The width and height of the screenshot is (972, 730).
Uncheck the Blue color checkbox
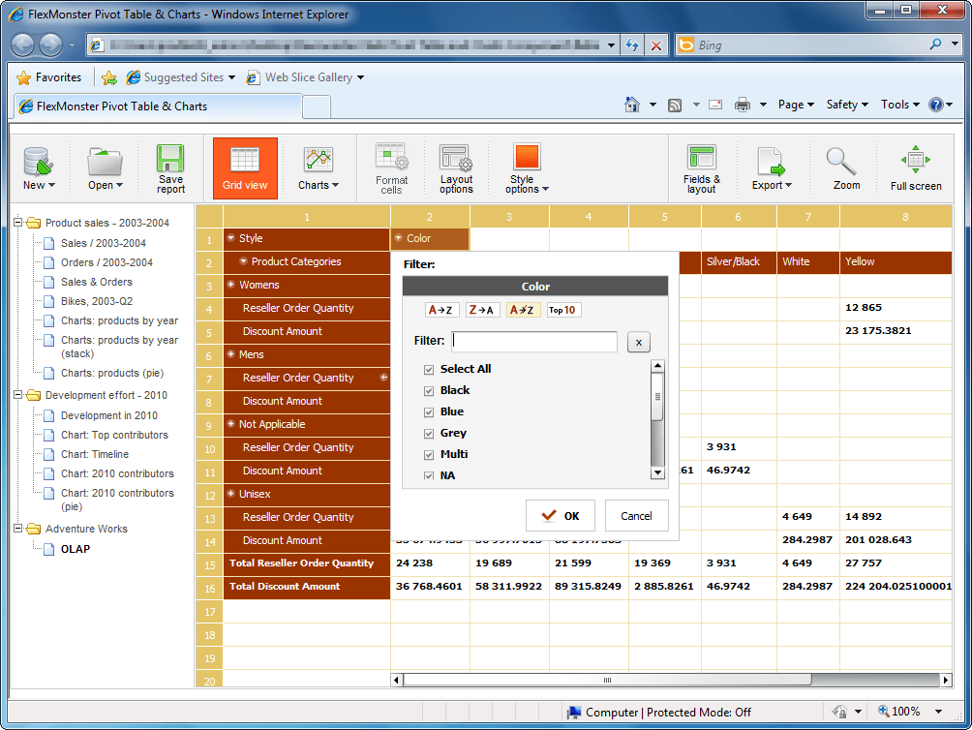428,412
